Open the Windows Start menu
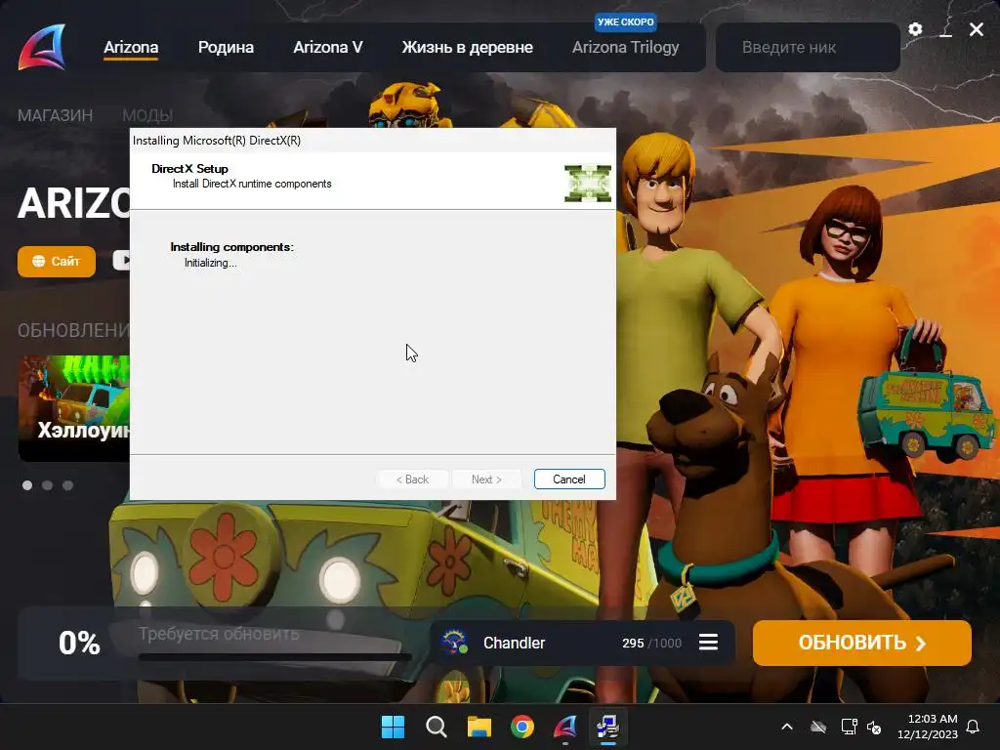 tap(393, 727)
